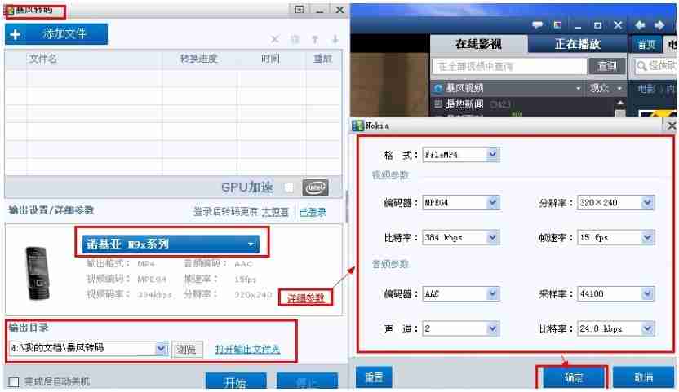This screenshot has width=679, height=392.
Task: Click the 电影 breadcrumb in player browser panel
Action: tap(646, 89)
